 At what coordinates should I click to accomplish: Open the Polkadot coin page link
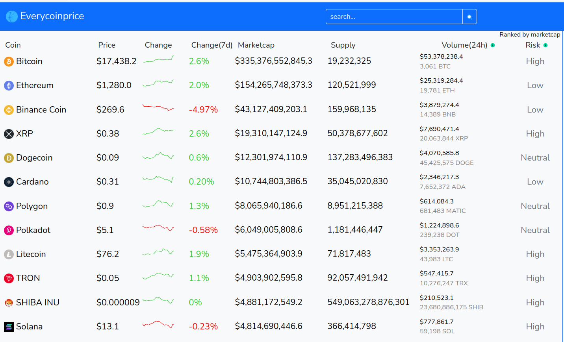[33, 230]
